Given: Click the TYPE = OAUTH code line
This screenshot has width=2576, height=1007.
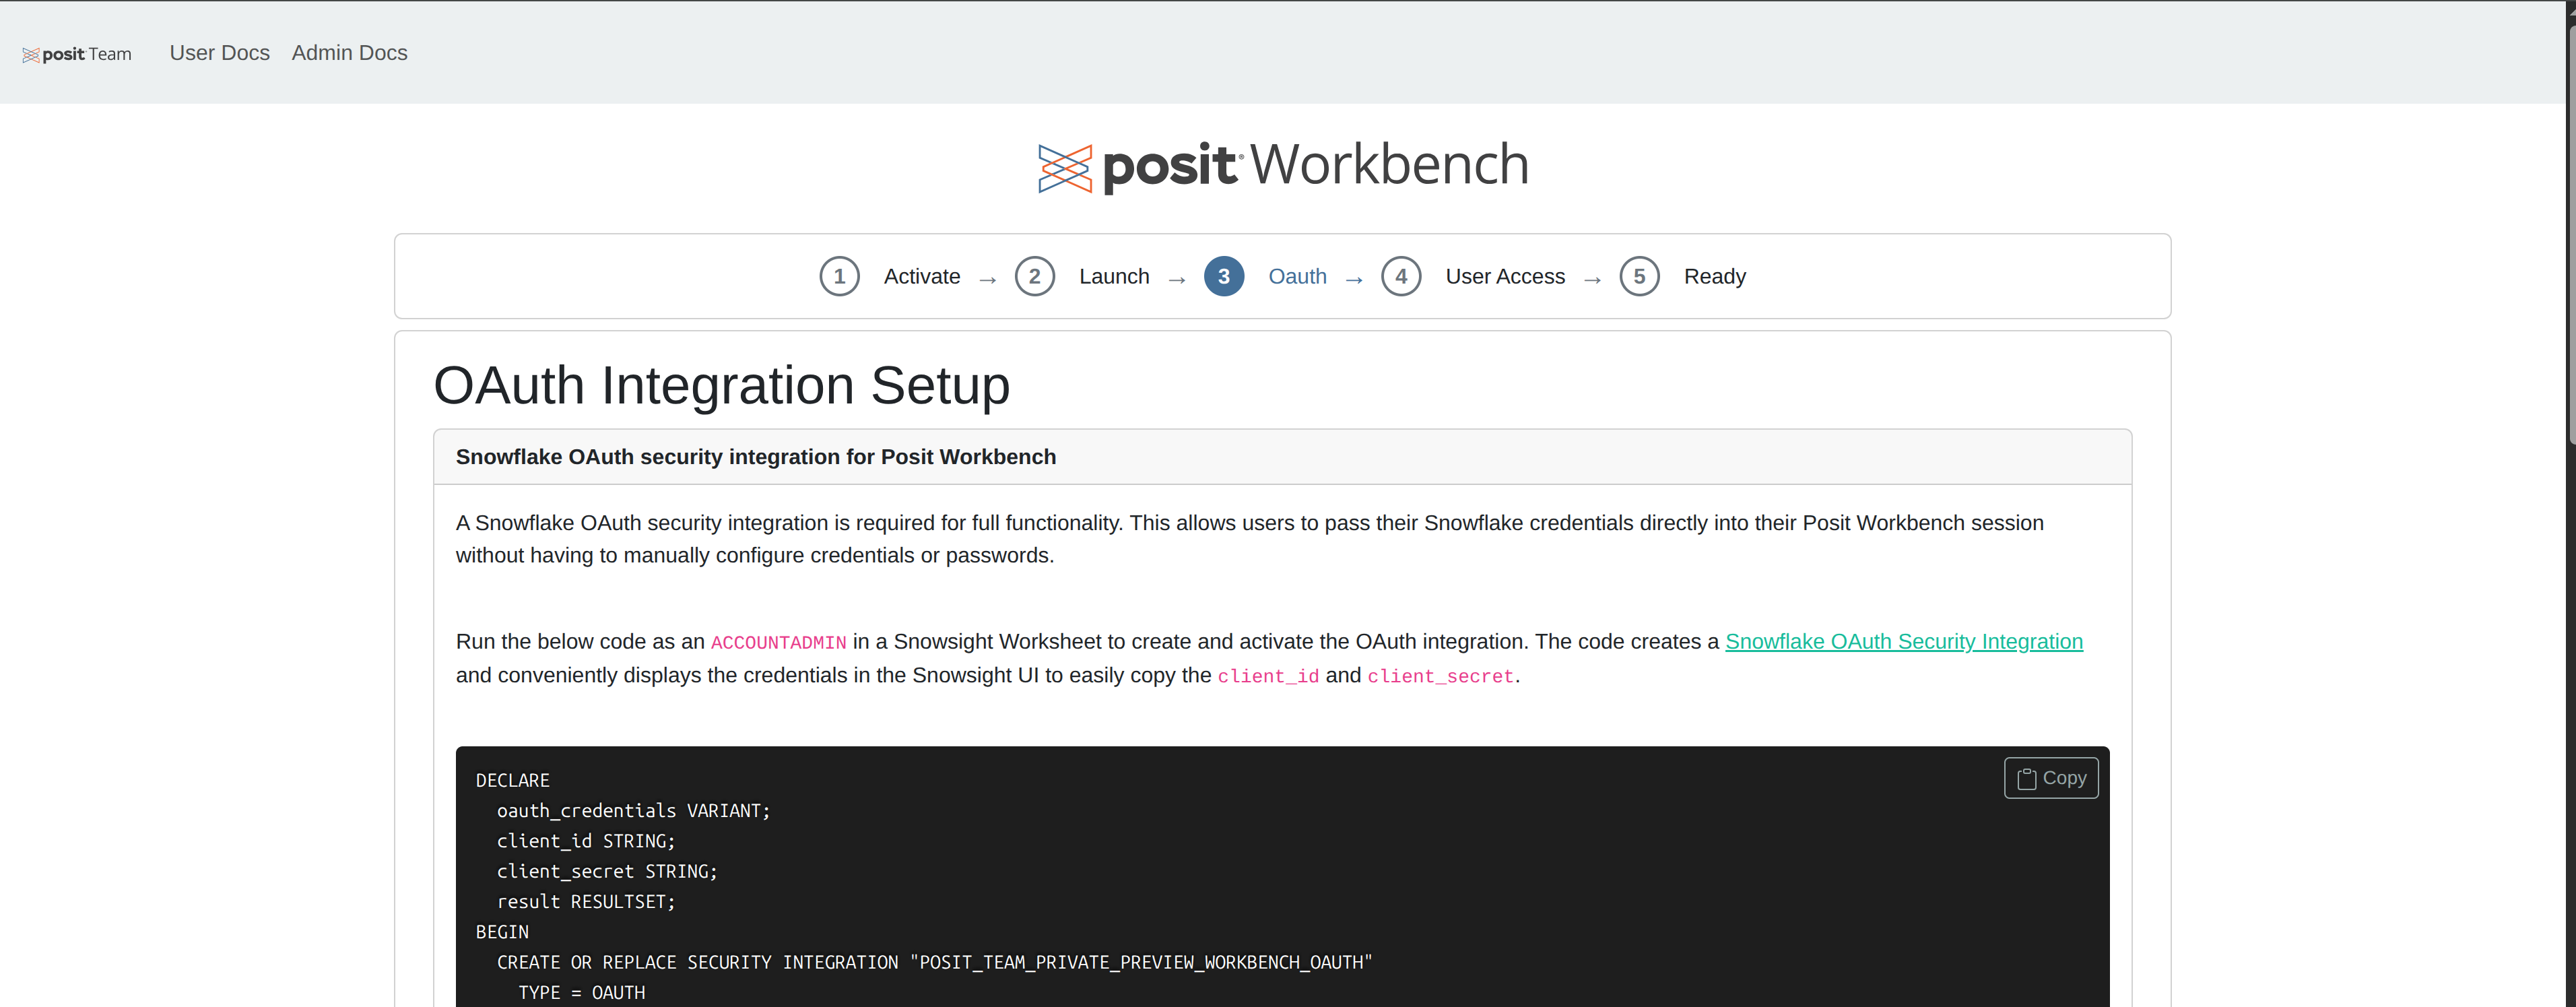Looking at the screenshot, I should (x=581, y=993).
